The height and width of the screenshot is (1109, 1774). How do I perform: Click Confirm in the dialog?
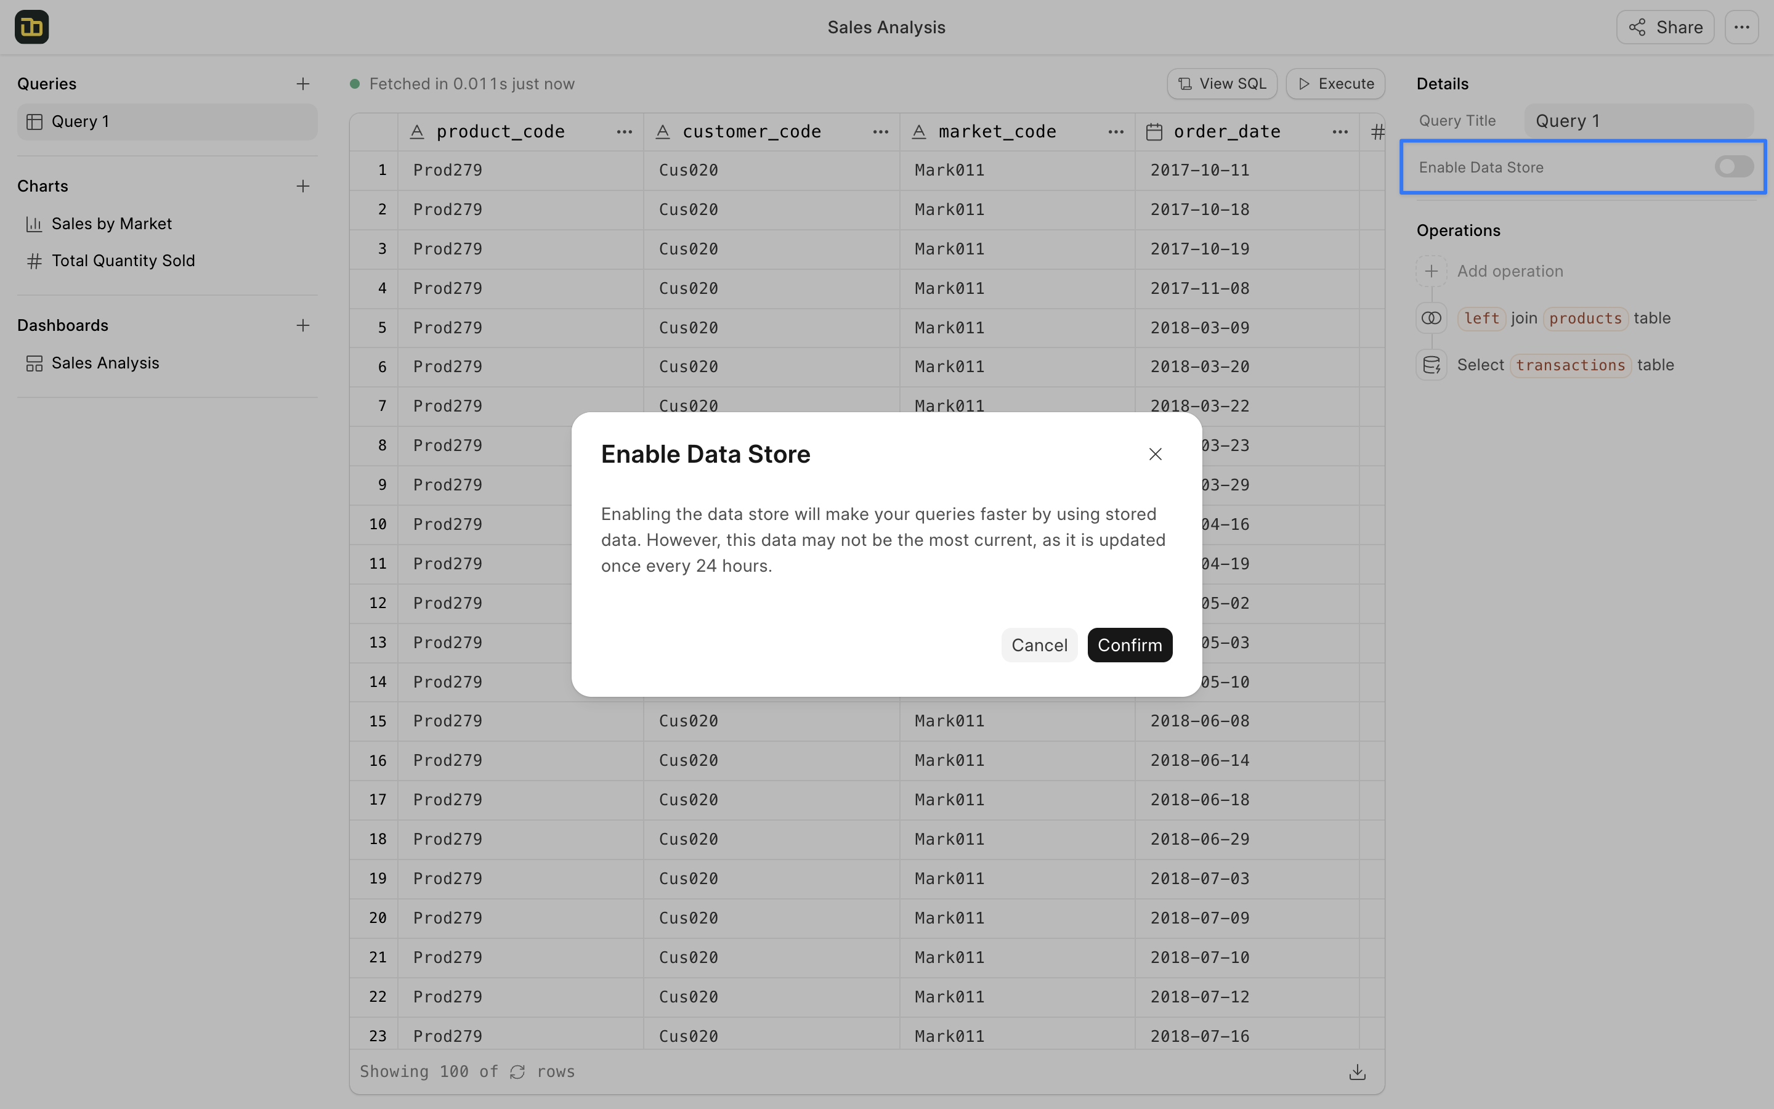point(1130,644)
